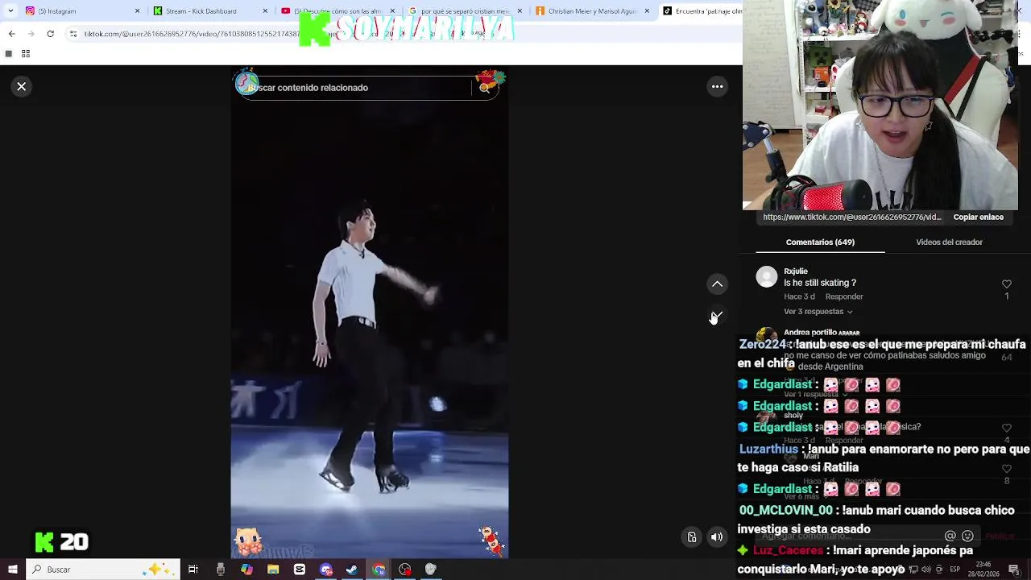Close the YouTube tab
Screen dimensions: 1031x580
click(392, 11)
